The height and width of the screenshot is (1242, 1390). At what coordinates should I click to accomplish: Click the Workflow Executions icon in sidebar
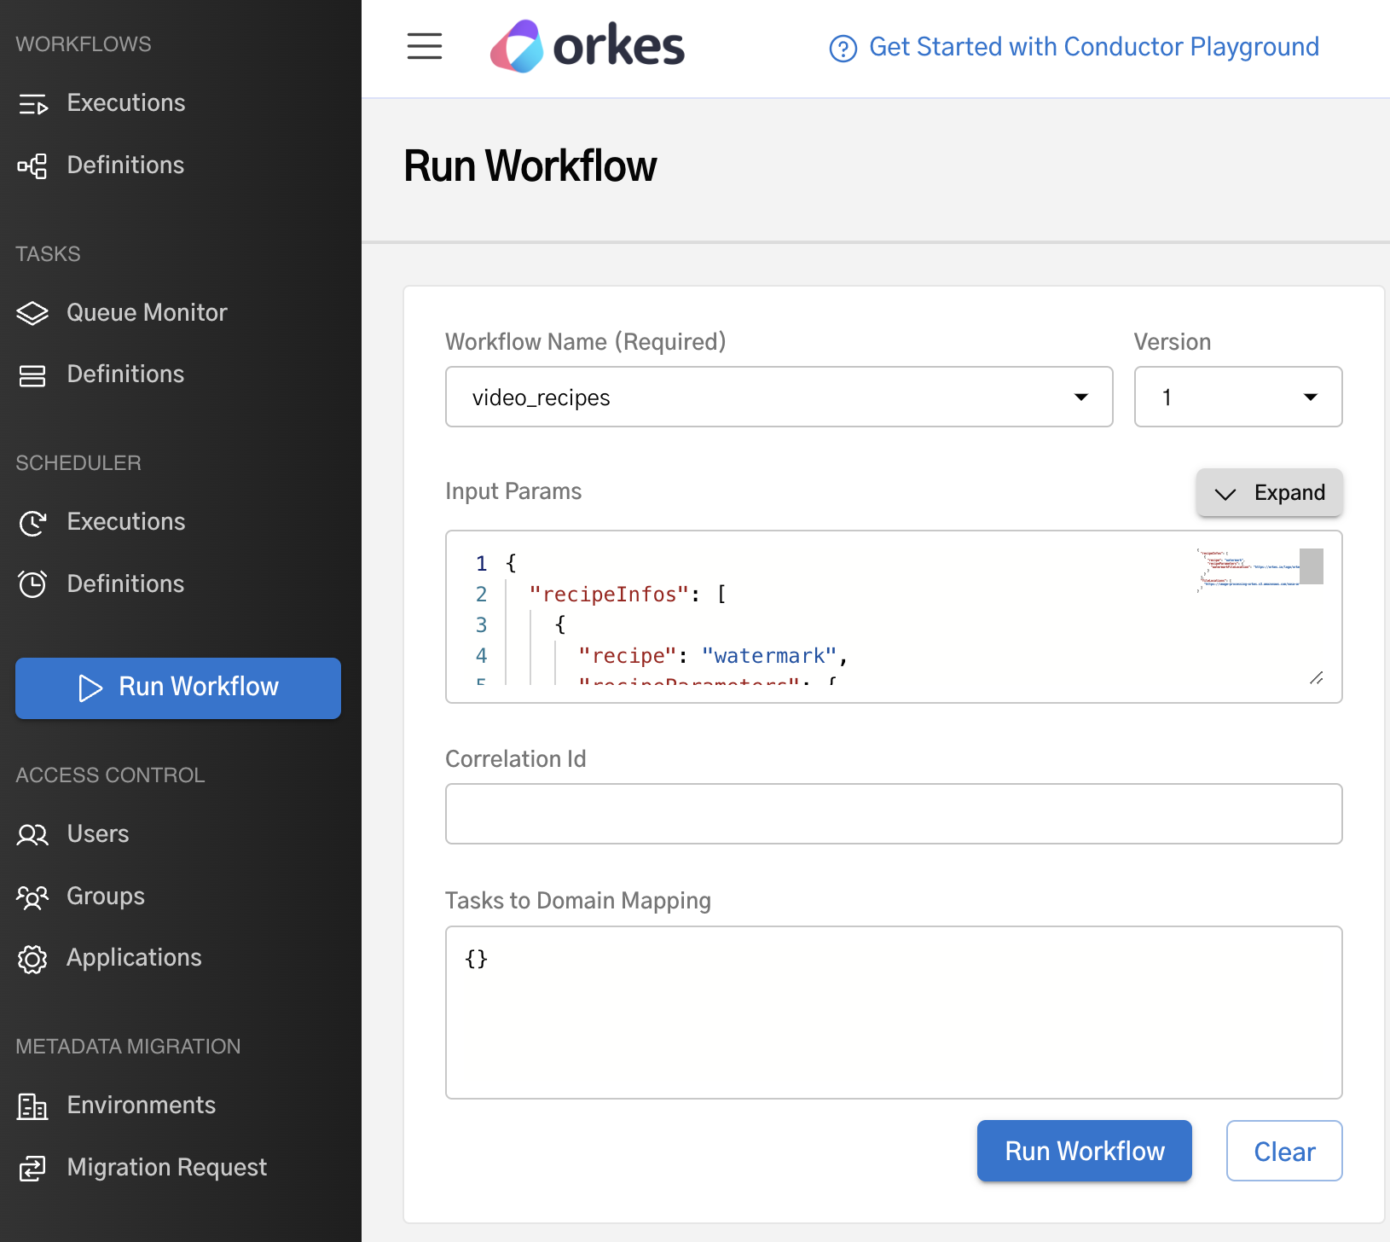(32, 103)
